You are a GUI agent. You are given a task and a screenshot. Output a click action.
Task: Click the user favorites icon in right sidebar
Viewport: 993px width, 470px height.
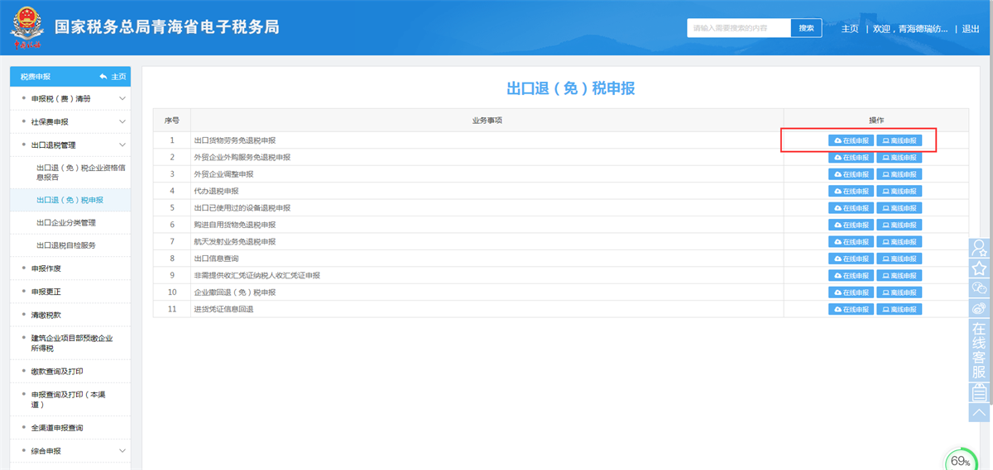(x=980, y=248)
